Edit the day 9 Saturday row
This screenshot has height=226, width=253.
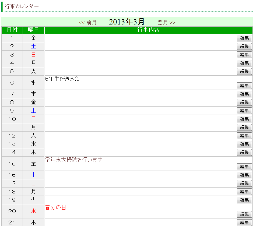click(x=244, y=111)
